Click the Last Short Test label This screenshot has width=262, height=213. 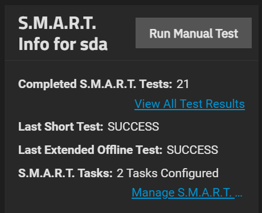[61, 127]
